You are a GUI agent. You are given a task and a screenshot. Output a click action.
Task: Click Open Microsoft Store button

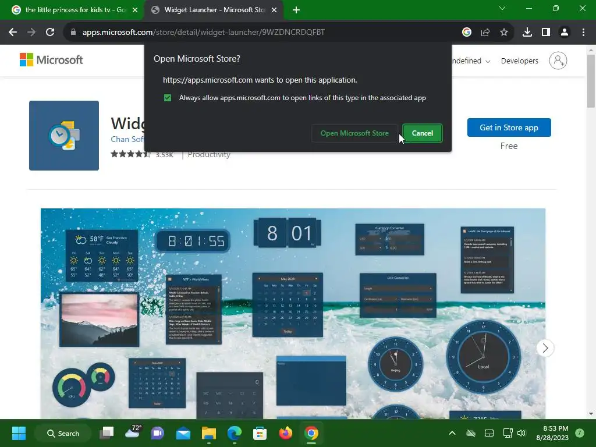tap(354, 133)
